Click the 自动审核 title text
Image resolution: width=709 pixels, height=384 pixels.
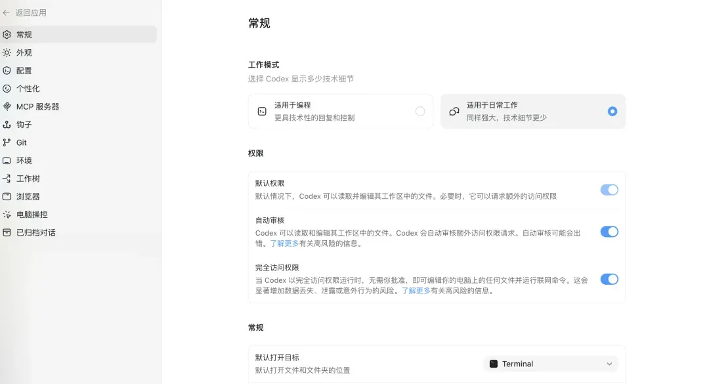click(270, 221)
